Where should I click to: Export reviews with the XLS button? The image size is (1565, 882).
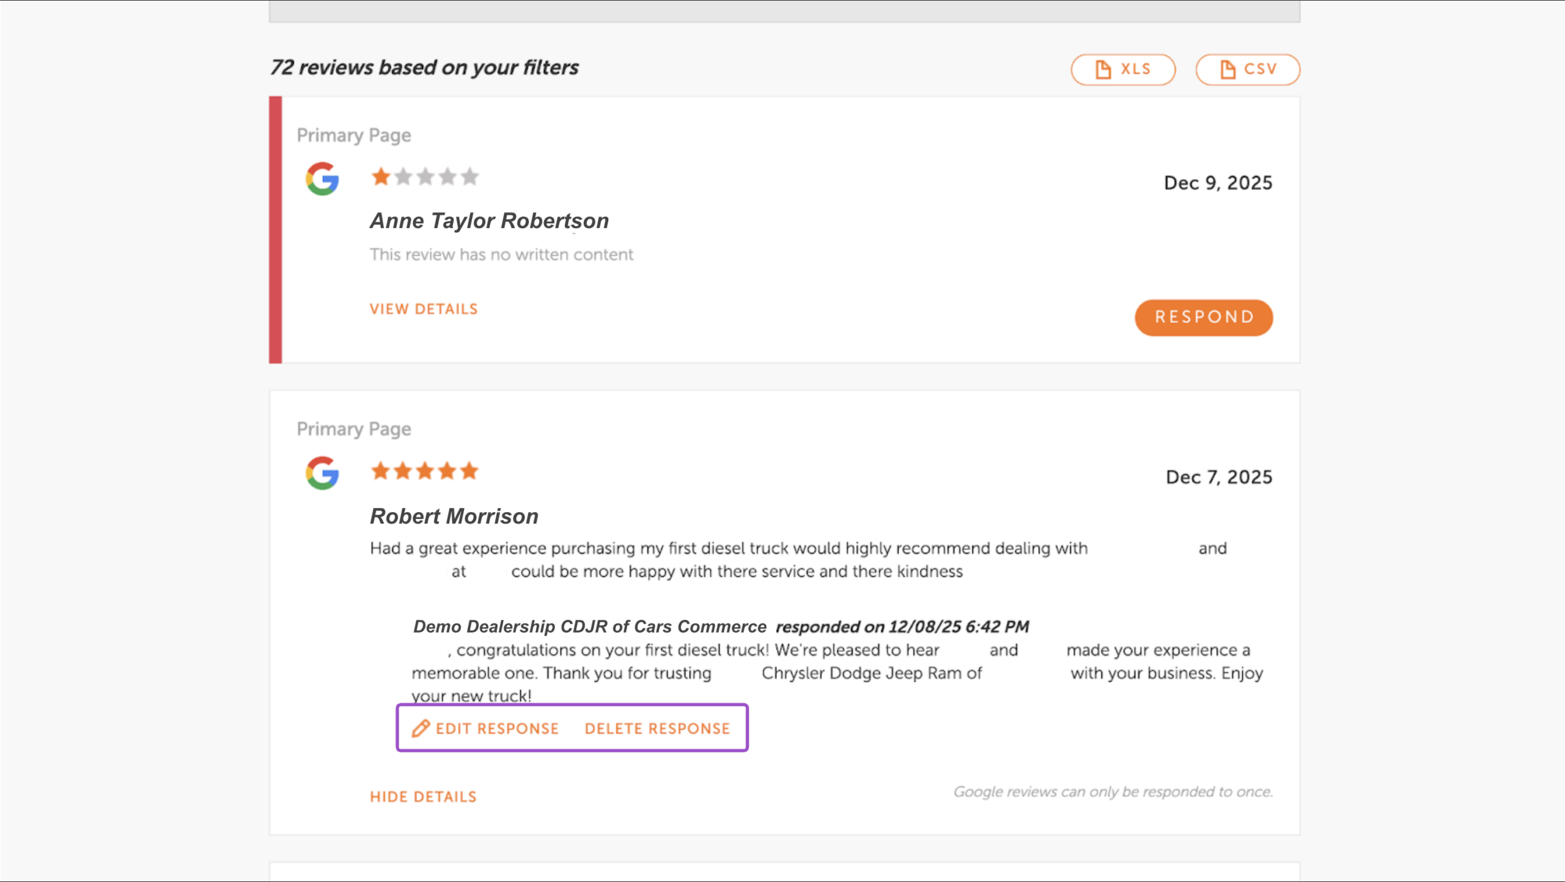[x=1123, y=70]
